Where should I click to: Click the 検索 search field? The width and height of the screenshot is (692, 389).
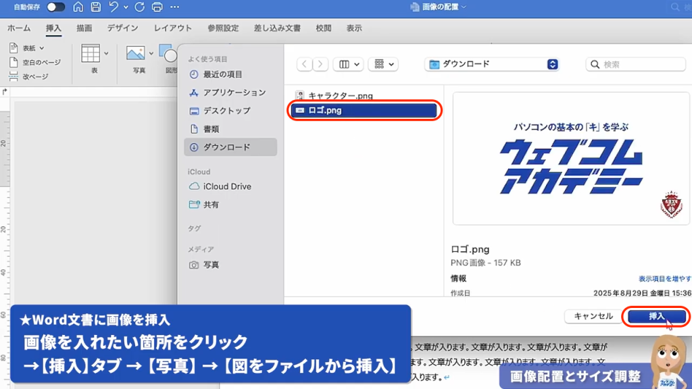[635, 63]
